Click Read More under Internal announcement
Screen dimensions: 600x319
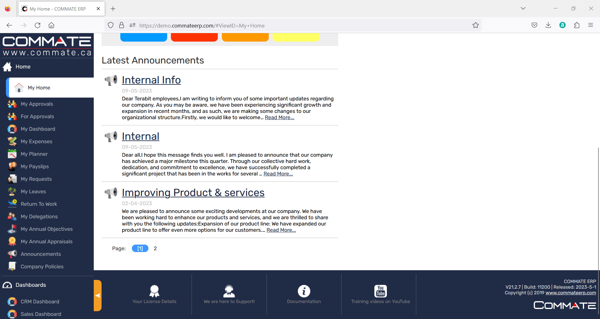(x=278, y=174)
